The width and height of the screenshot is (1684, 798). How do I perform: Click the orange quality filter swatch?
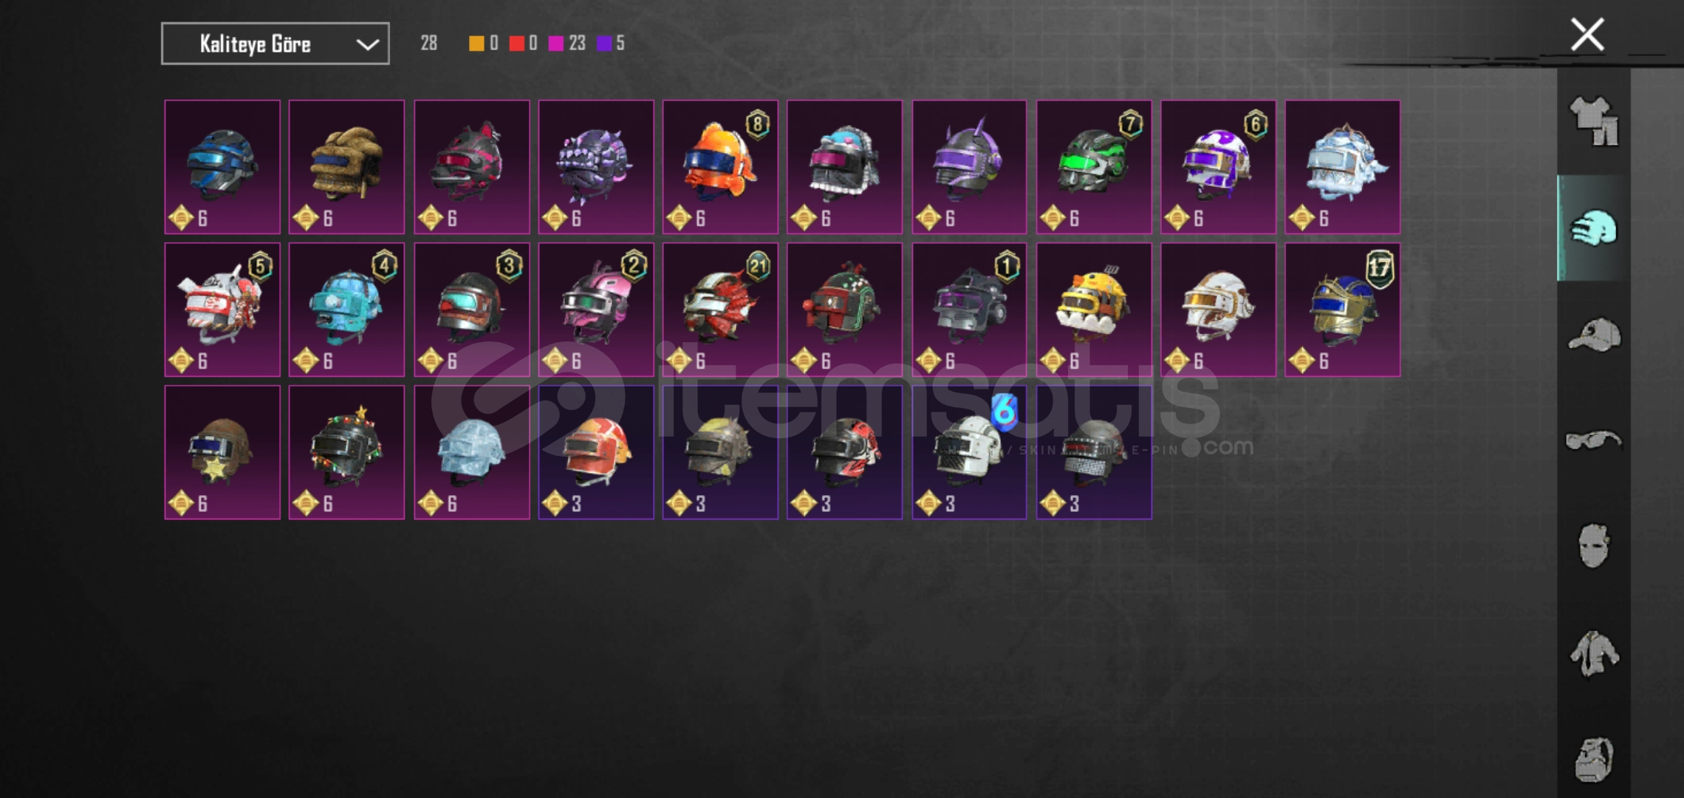(476, 44)
